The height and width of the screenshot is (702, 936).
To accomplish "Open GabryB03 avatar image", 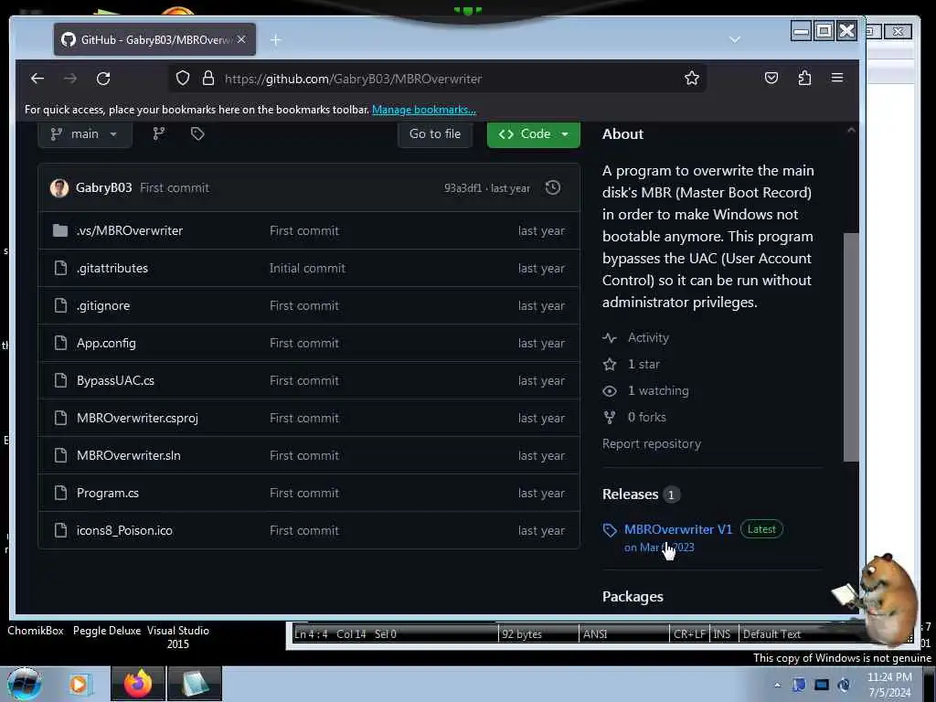I will 59,188.
